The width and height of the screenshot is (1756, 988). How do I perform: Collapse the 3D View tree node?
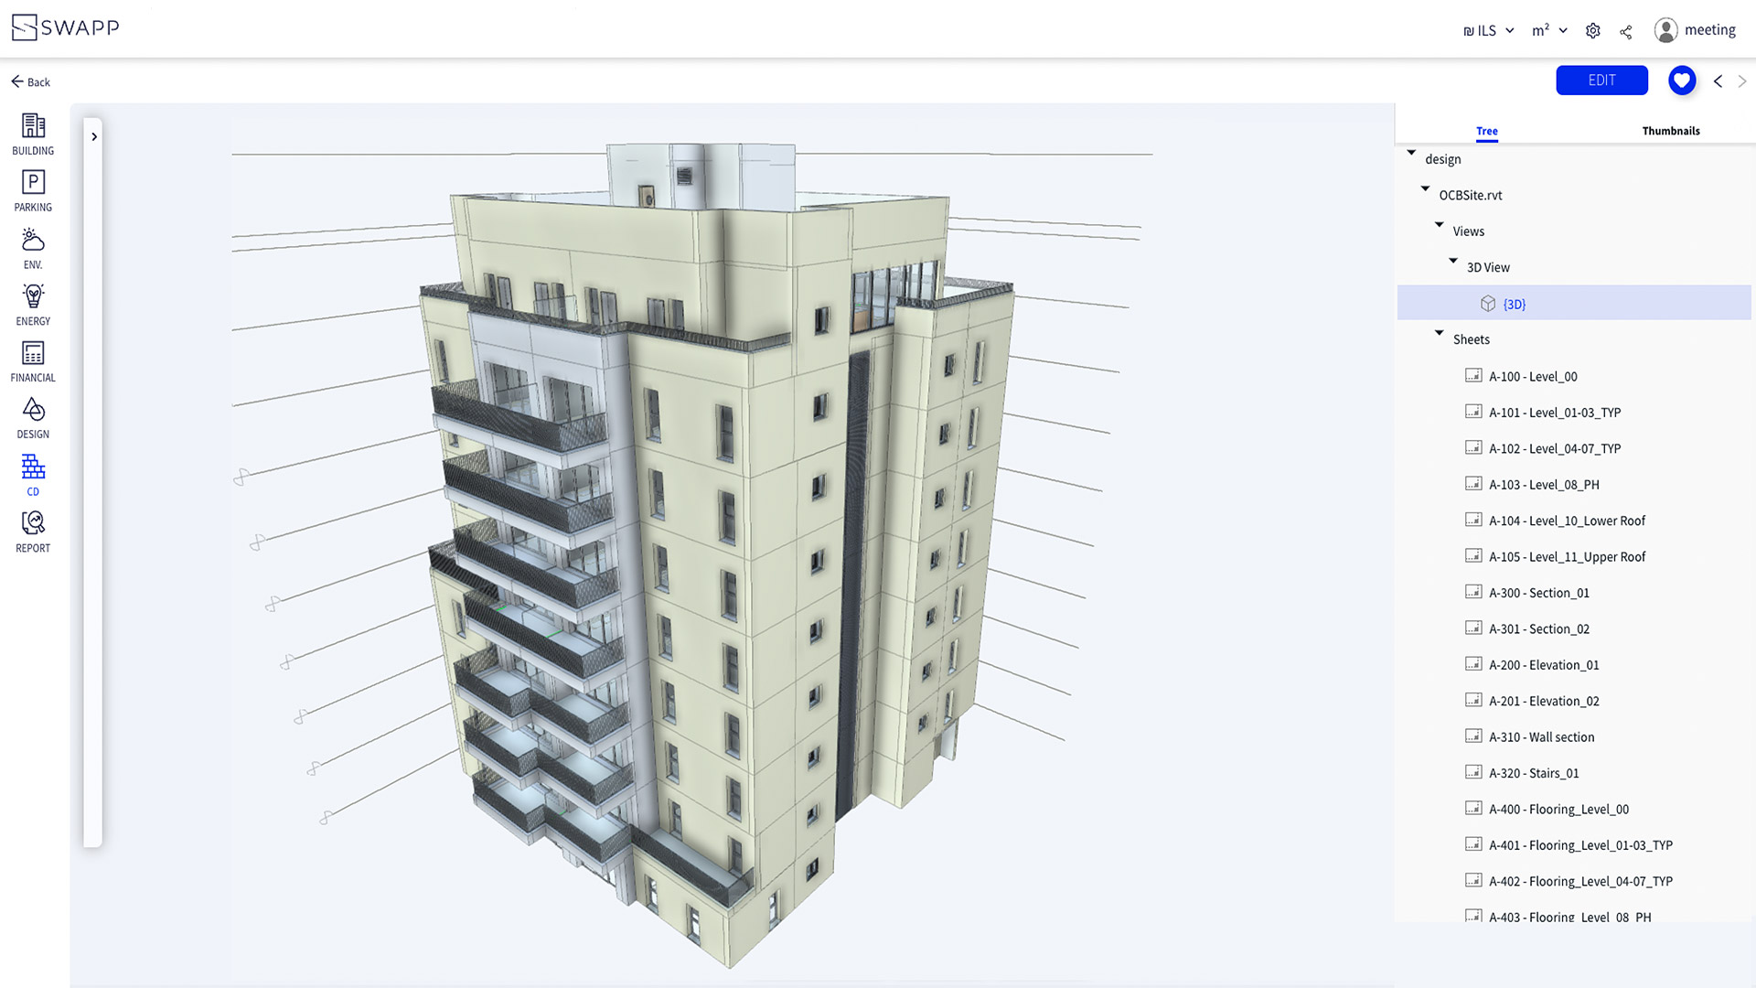point(1453,261)
